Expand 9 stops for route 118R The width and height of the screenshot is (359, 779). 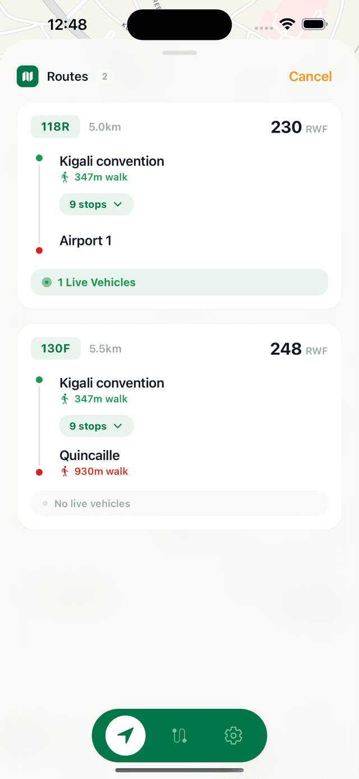tap(96, 204)
